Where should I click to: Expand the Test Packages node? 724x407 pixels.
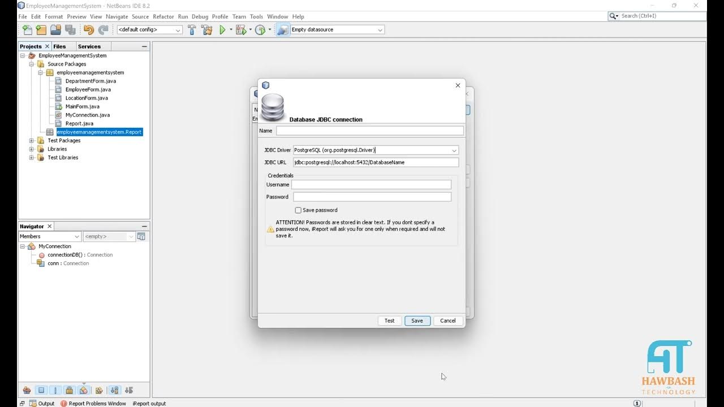[32, 140]
